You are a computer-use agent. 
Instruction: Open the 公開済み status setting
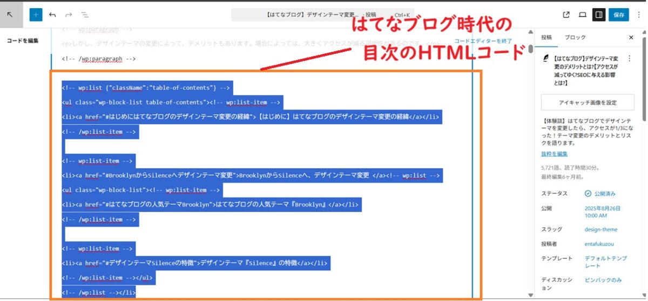point(600,194)
